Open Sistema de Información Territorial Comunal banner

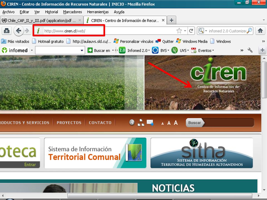tap(95, 153)
